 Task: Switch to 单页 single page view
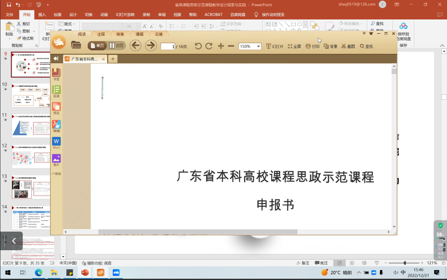pos(98,46)
